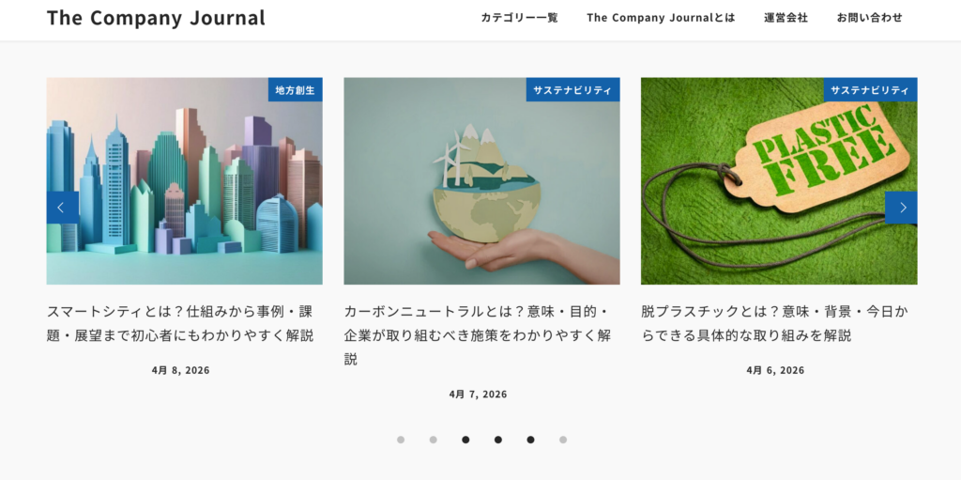This screenshot has width=961, height=480.
Task: Open The Company Journalとは page
Action: pyautogui.click(x=661, y=18)
